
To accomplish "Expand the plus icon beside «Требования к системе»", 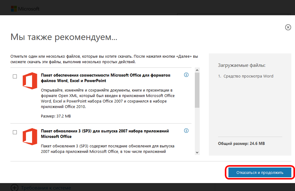I will tap(14, 187).
